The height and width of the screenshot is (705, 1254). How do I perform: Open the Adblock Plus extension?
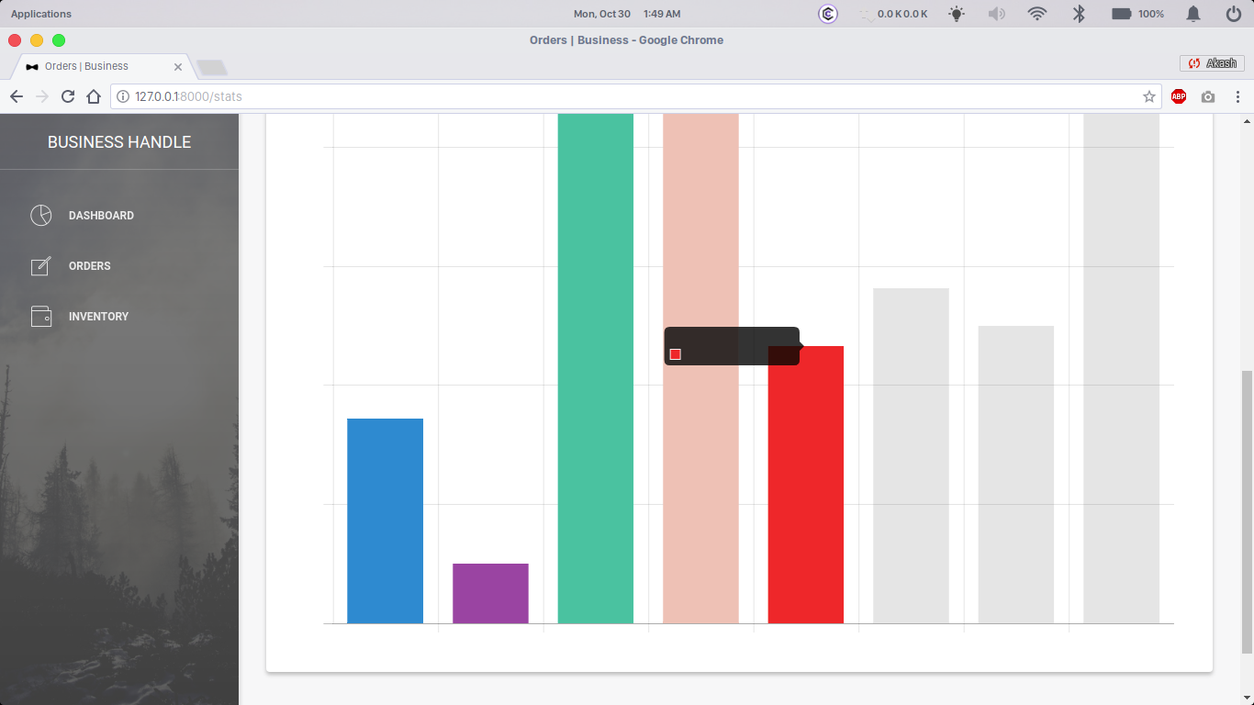[1179, 96]
